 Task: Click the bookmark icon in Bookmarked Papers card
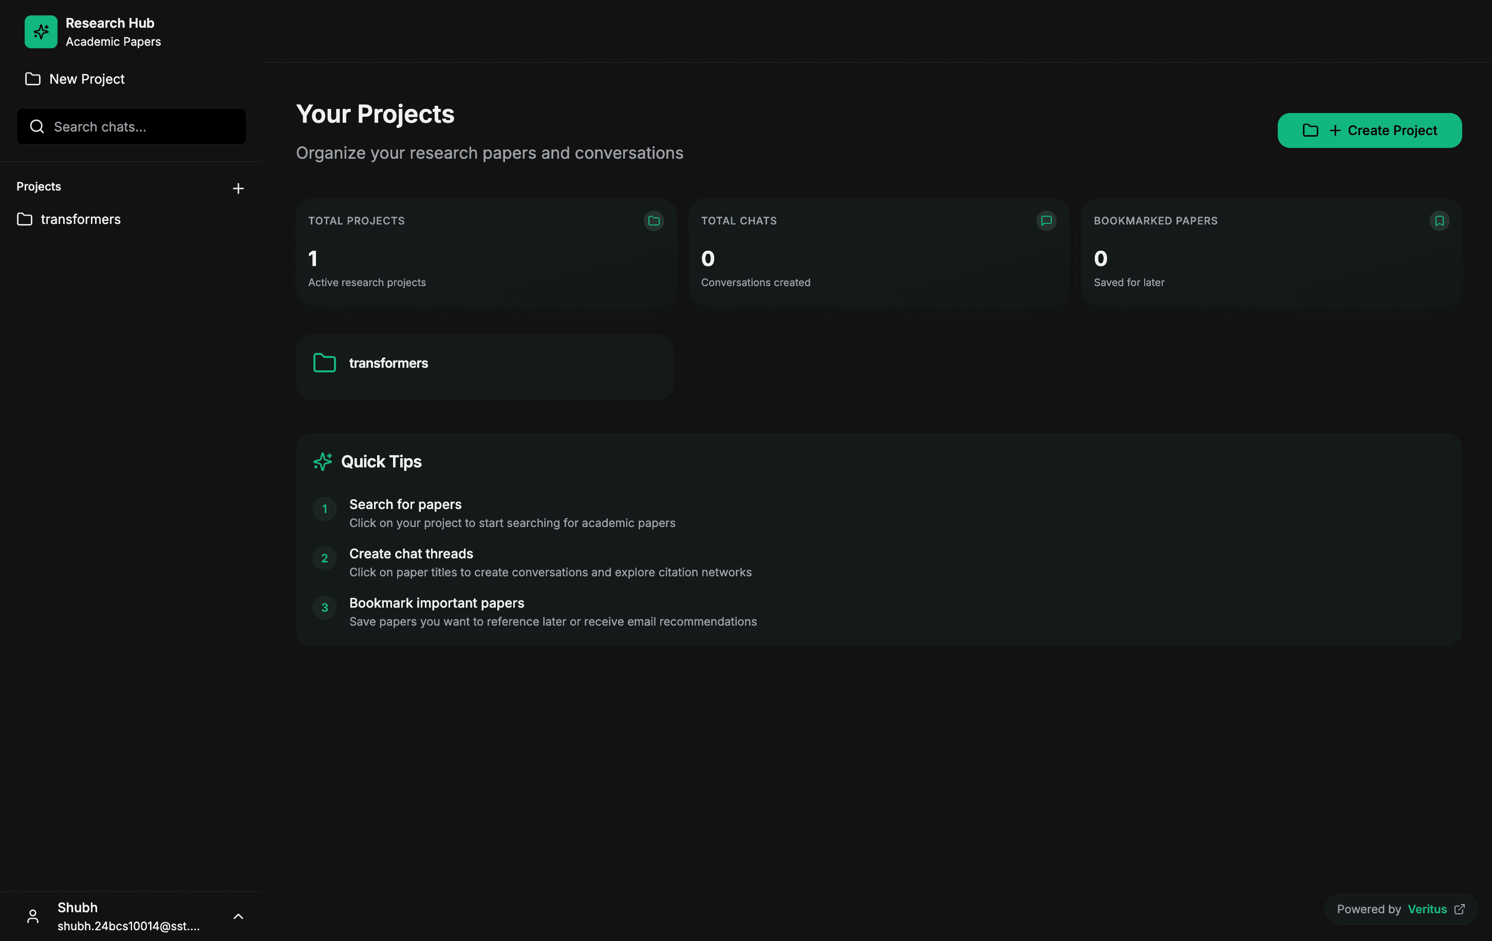tap(1439, 220)
